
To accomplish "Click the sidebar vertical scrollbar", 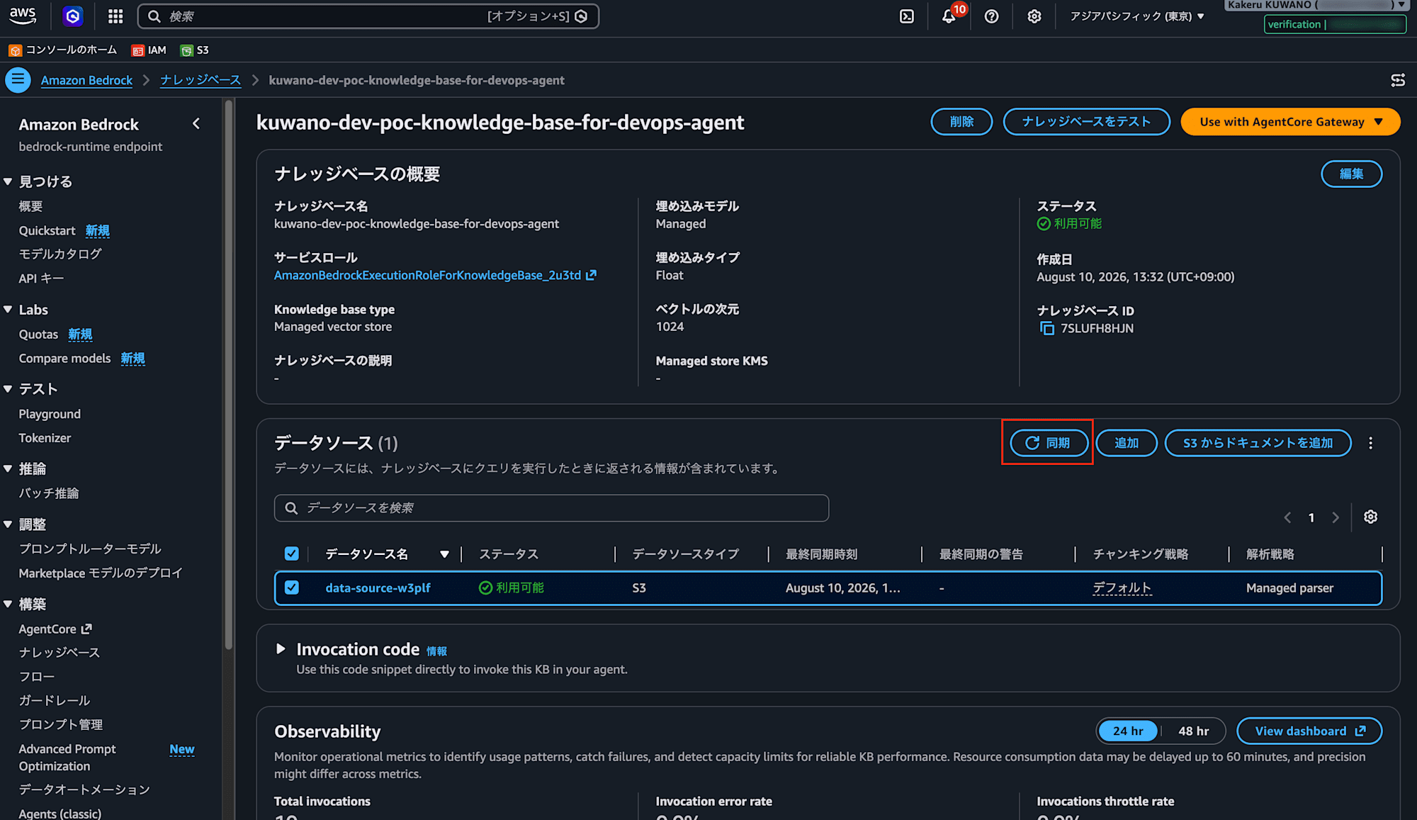I will click(228, 376).
